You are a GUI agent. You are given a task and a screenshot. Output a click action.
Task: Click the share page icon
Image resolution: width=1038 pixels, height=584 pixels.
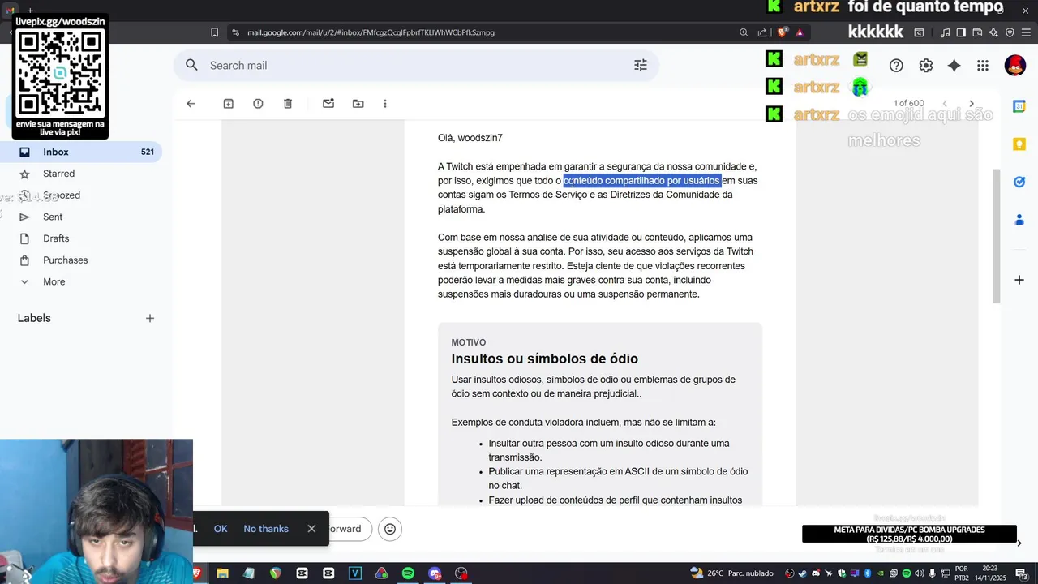(x=762, y=32)
